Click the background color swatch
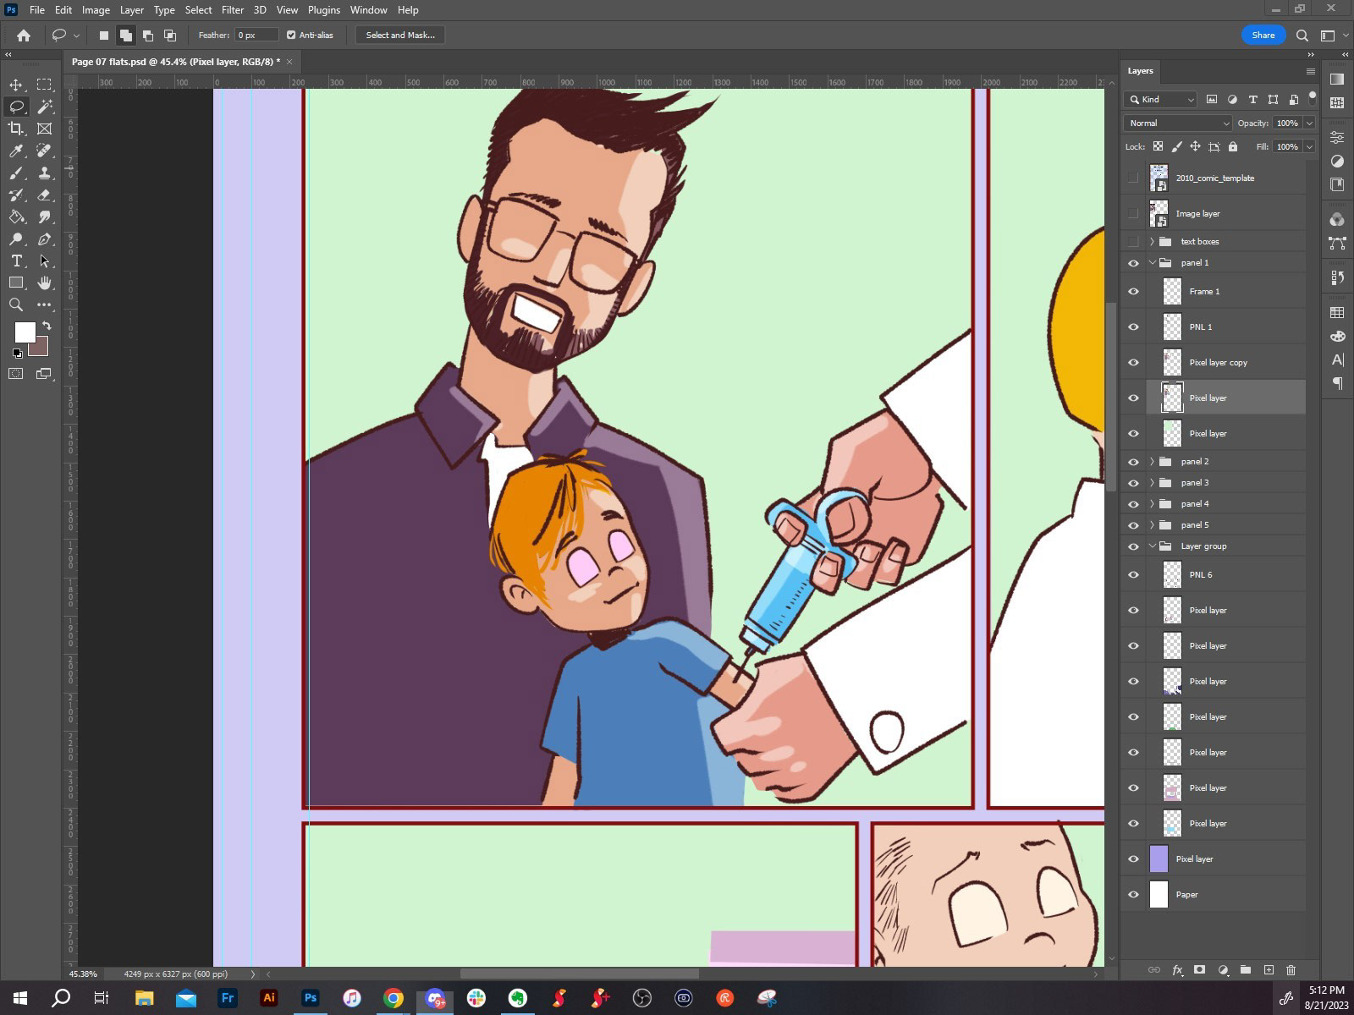The width and height of the screenshot is (1354, 1015). [42, 348]
